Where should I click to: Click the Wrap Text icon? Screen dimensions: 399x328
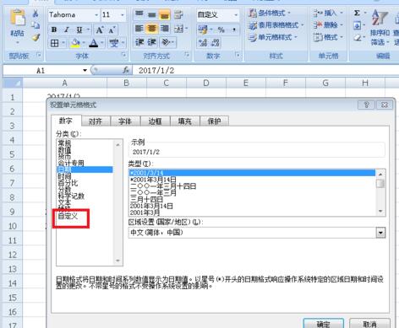click(x=178, y=14)
